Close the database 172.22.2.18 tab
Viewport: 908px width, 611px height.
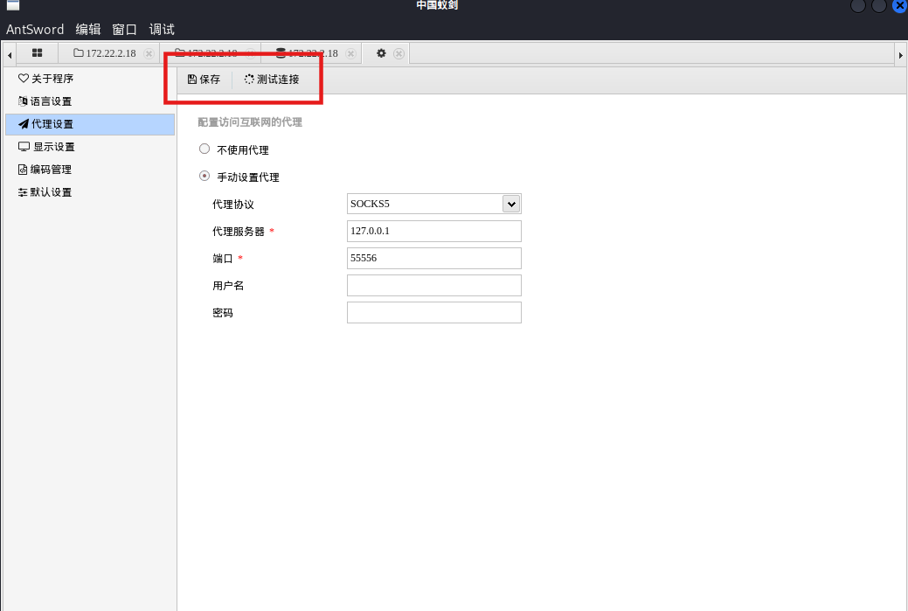[350, 53]
